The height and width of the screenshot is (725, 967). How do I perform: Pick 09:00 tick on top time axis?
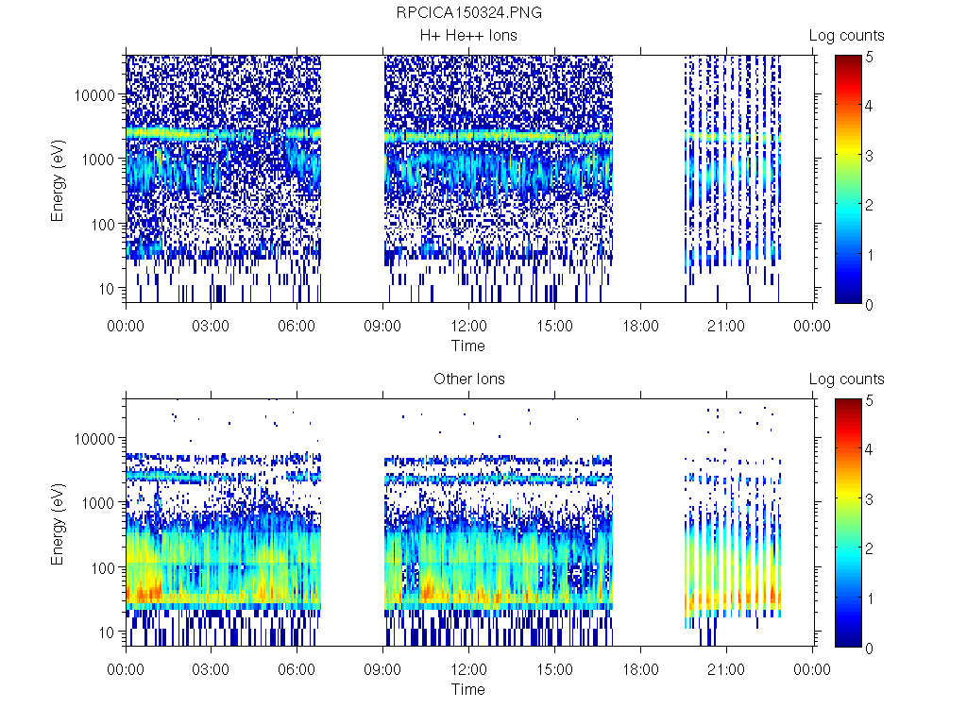(x=382, y=327)
